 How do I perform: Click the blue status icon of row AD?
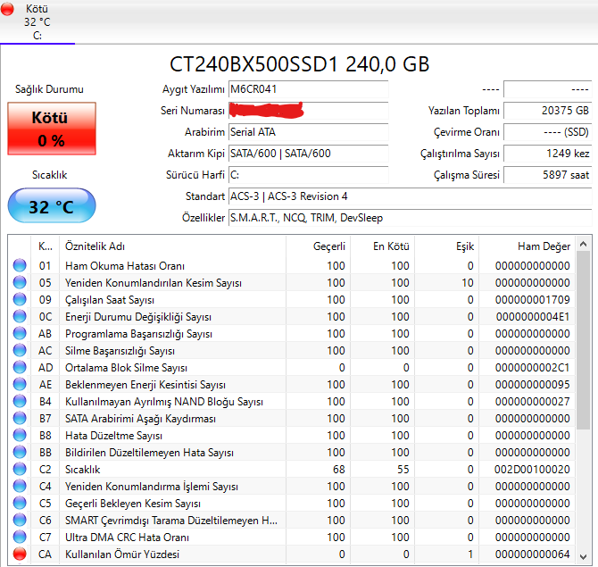pyautogui.click(x=20, y=367)
